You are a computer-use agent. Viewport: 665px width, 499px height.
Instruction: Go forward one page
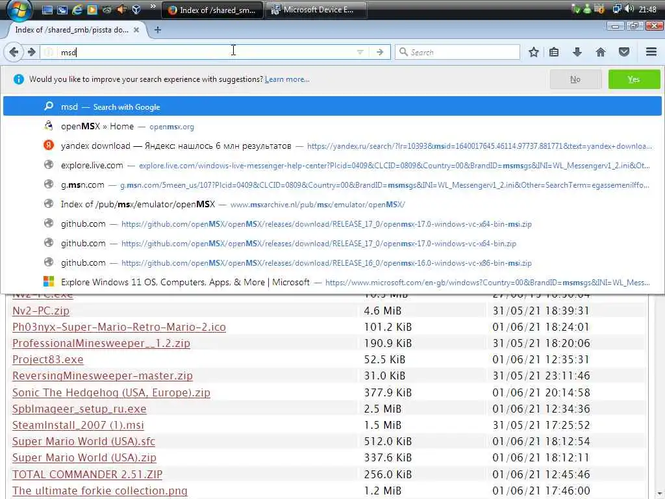31,52
